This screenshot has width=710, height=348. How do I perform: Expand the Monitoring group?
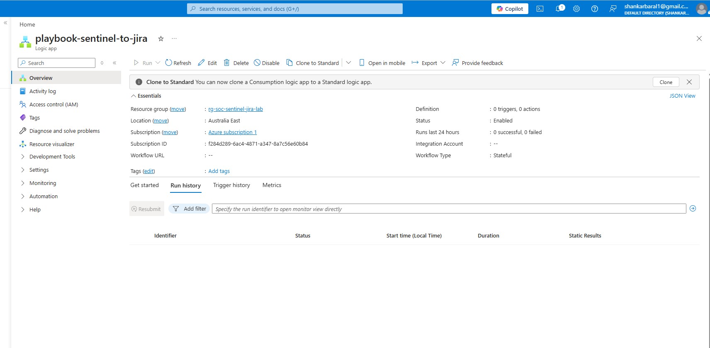point(43,183)
